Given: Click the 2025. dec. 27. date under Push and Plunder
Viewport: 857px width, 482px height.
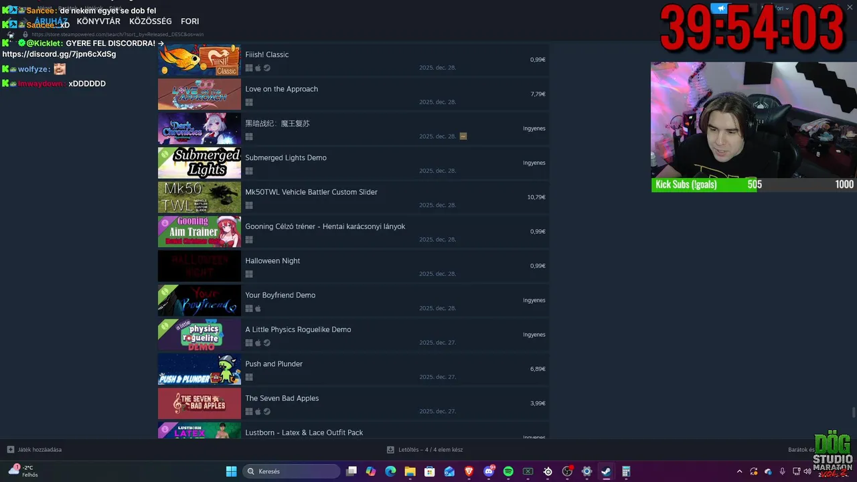Looking at the screenshot, I should [438, 377].
